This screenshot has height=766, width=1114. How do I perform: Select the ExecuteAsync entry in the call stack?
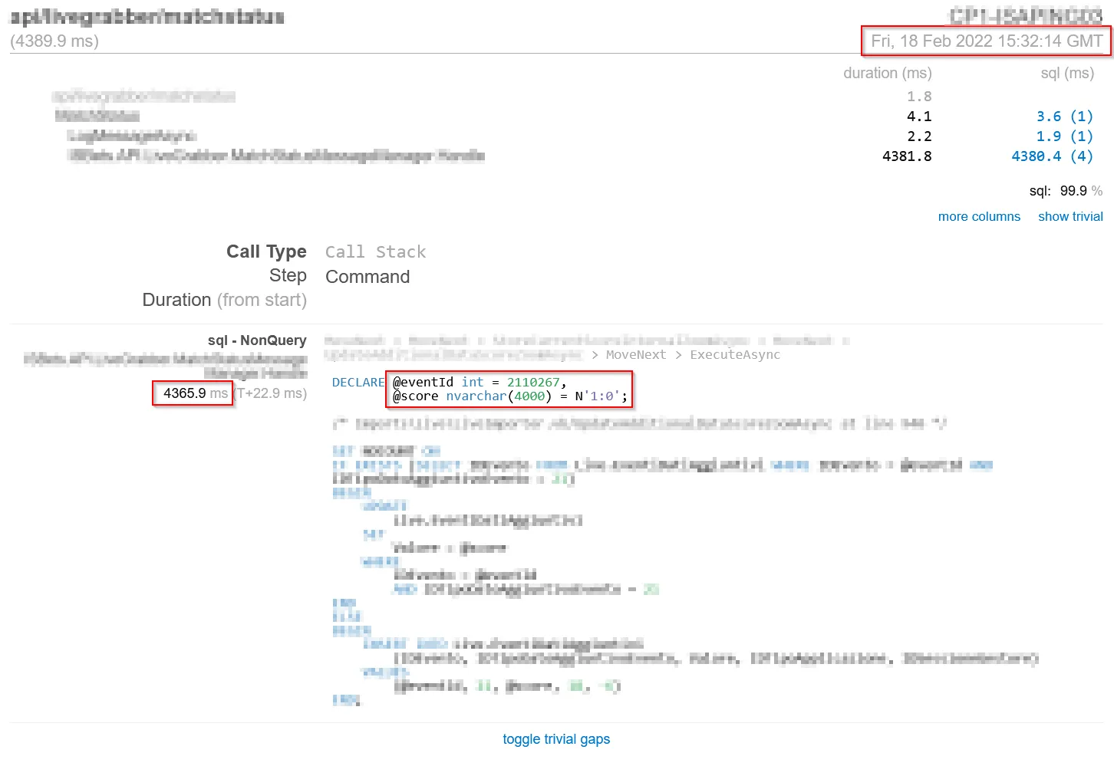(734, 354)
